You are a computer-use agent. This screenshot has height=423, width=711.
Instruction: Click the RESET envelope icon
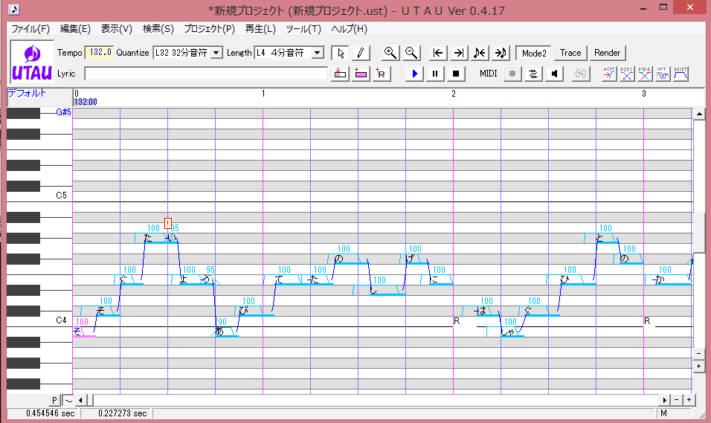coord(681,74)
